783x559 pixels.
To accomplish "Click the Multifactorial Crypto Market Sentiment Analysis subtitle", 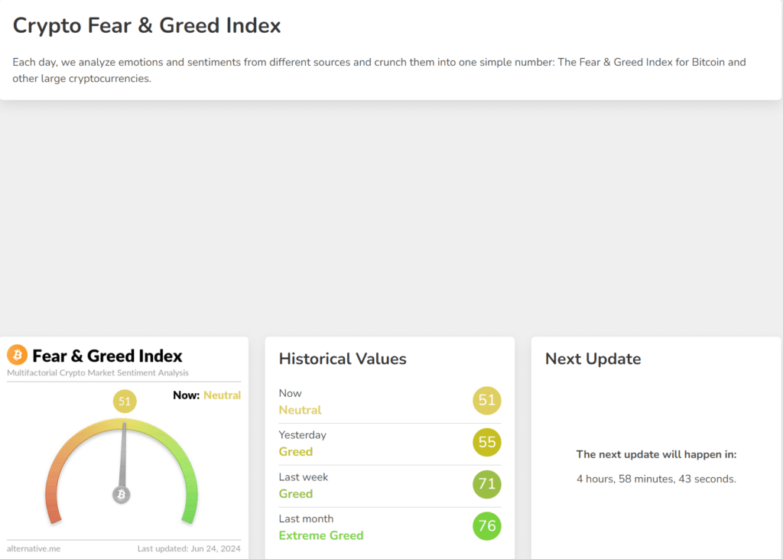I will click(98, 372).
